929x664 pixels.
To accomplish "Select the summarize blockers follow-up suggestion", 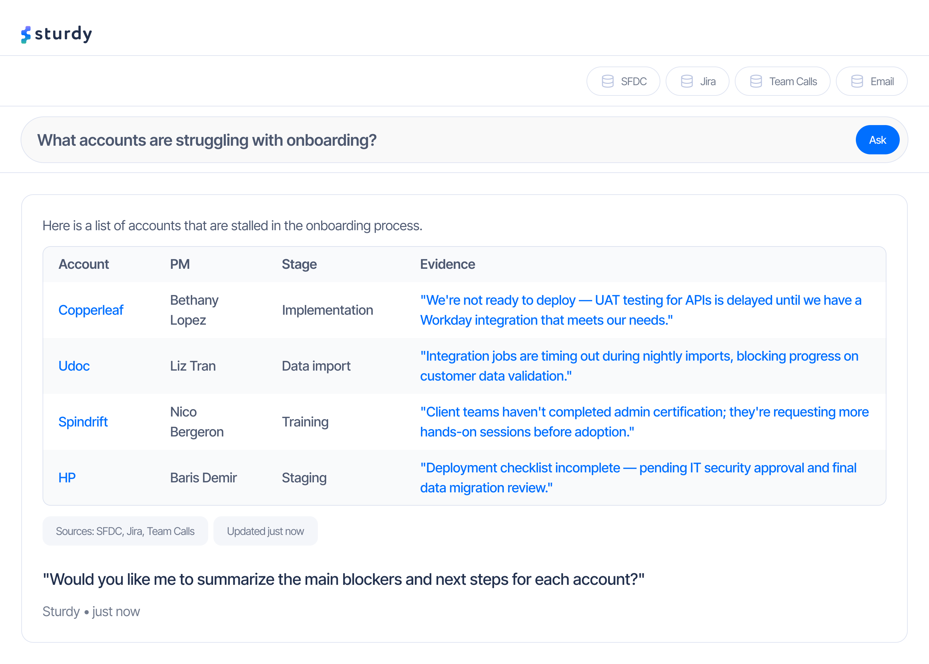I will (343, 580).
